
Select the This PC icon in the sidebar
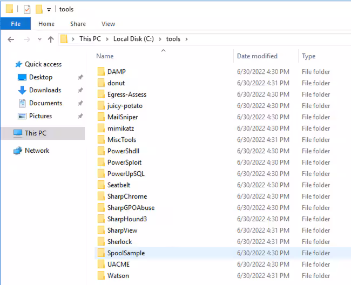pyautogui.click(x=18, y=133)
